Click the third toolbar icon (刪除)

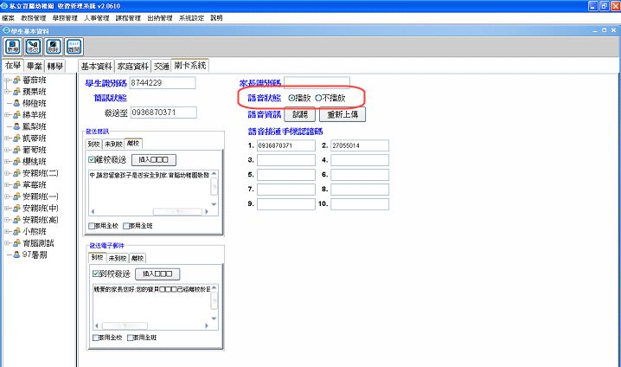point(54,47)
